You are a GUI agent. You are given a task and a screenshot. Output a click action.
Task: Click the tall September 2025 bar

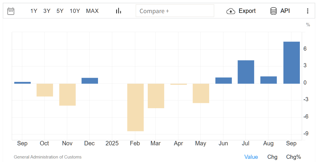point(292,63)
